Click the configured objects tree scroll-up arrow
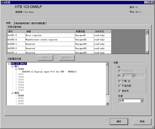155x129 pixels. [107, 64]
